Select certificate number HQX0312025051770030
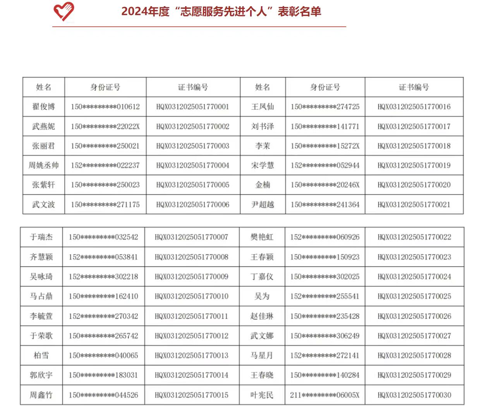 pyautogui.click(x=414, y=395)
